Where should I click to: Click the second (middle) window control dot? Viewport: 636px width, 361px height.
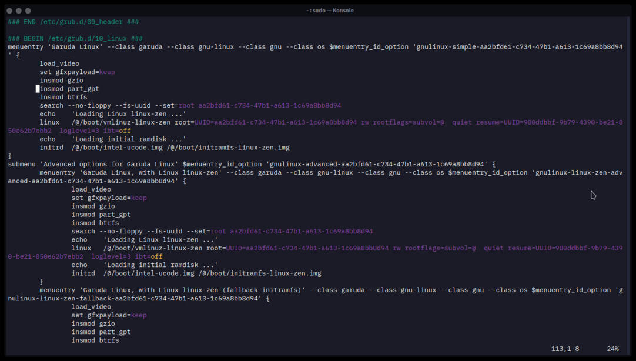point(19,11)
